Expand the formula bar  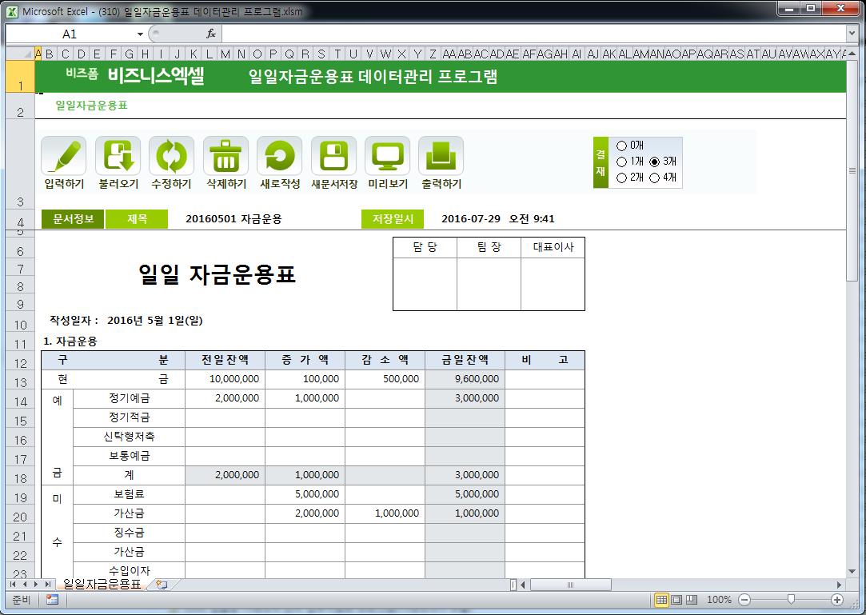pos(852,34)
